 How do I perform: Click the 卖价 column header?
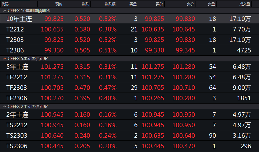click(190, 4)
